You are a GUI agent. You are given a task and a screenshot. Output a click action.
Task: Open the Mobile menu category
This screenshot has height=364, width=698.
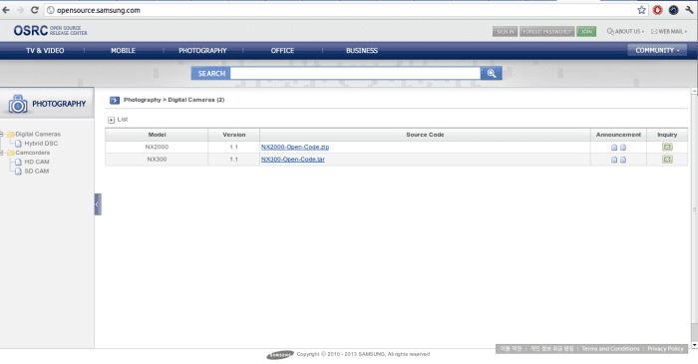[x=123, y=51]
